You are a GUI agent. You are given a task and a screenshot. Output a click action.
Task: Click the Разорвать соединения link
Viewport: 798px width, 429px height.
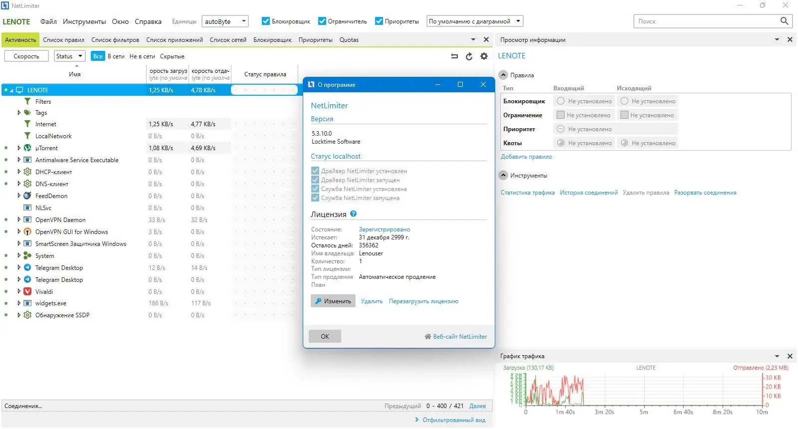705,193
